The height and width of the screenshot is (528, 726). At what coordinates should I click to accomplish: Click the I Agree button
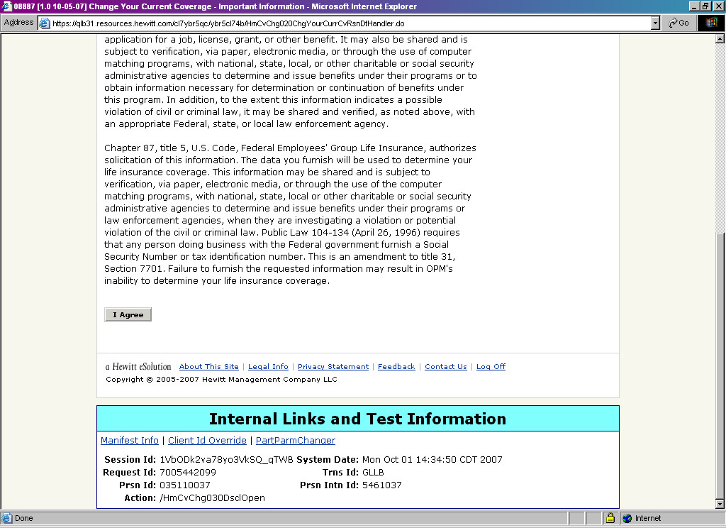coord(128,315)
